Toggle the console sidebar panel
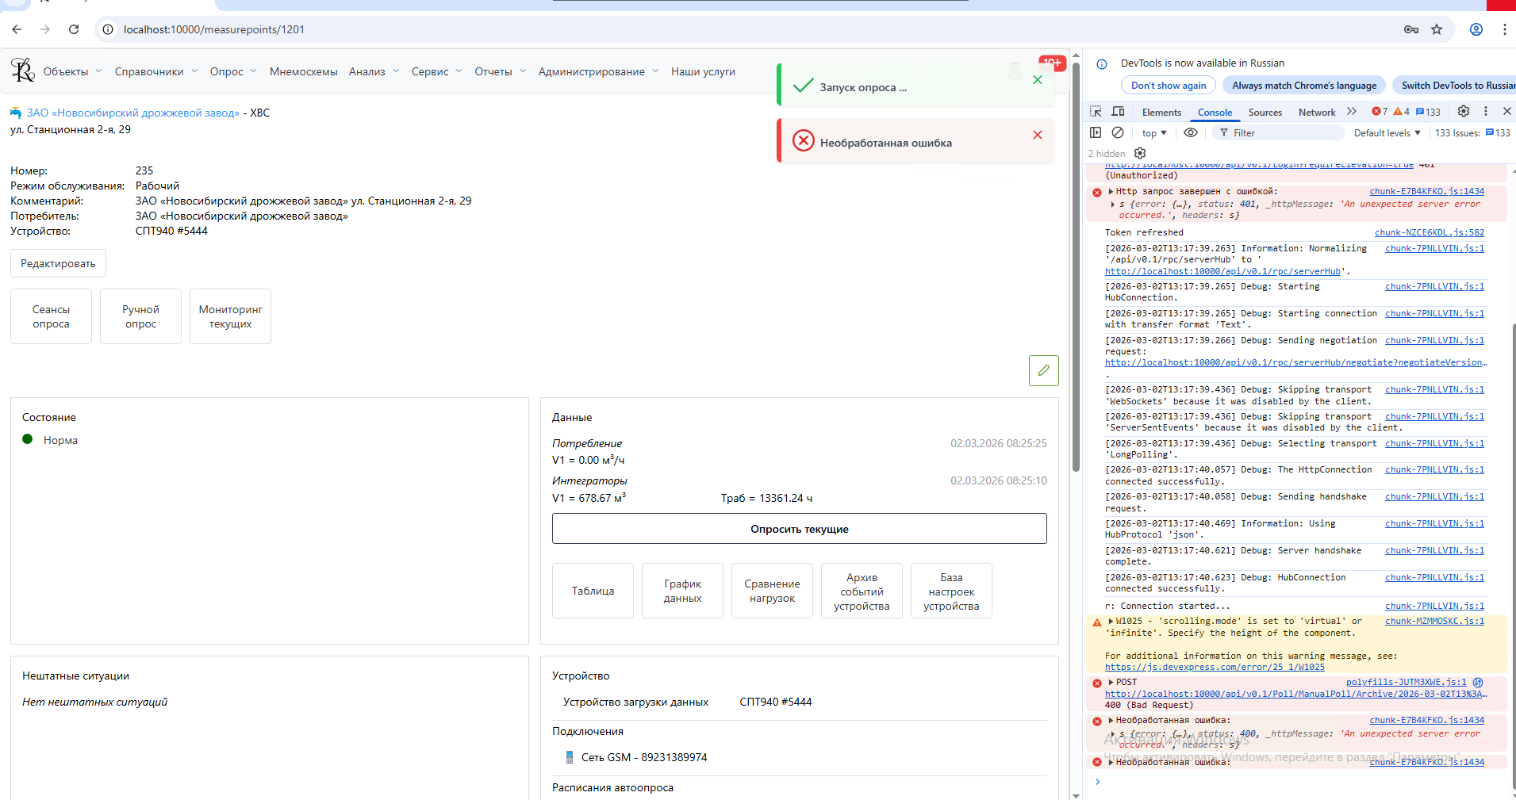This screenshot has height=800, width=1516. click(x=1096, y=132)
